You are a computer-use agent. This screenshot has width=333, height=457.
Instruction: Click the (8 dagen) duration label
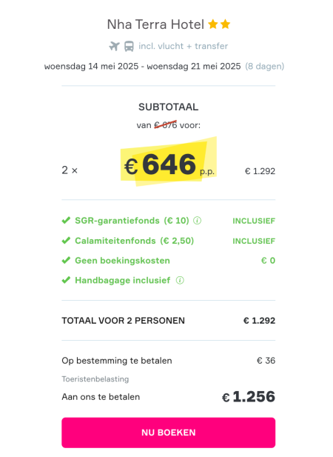(265, 67)
